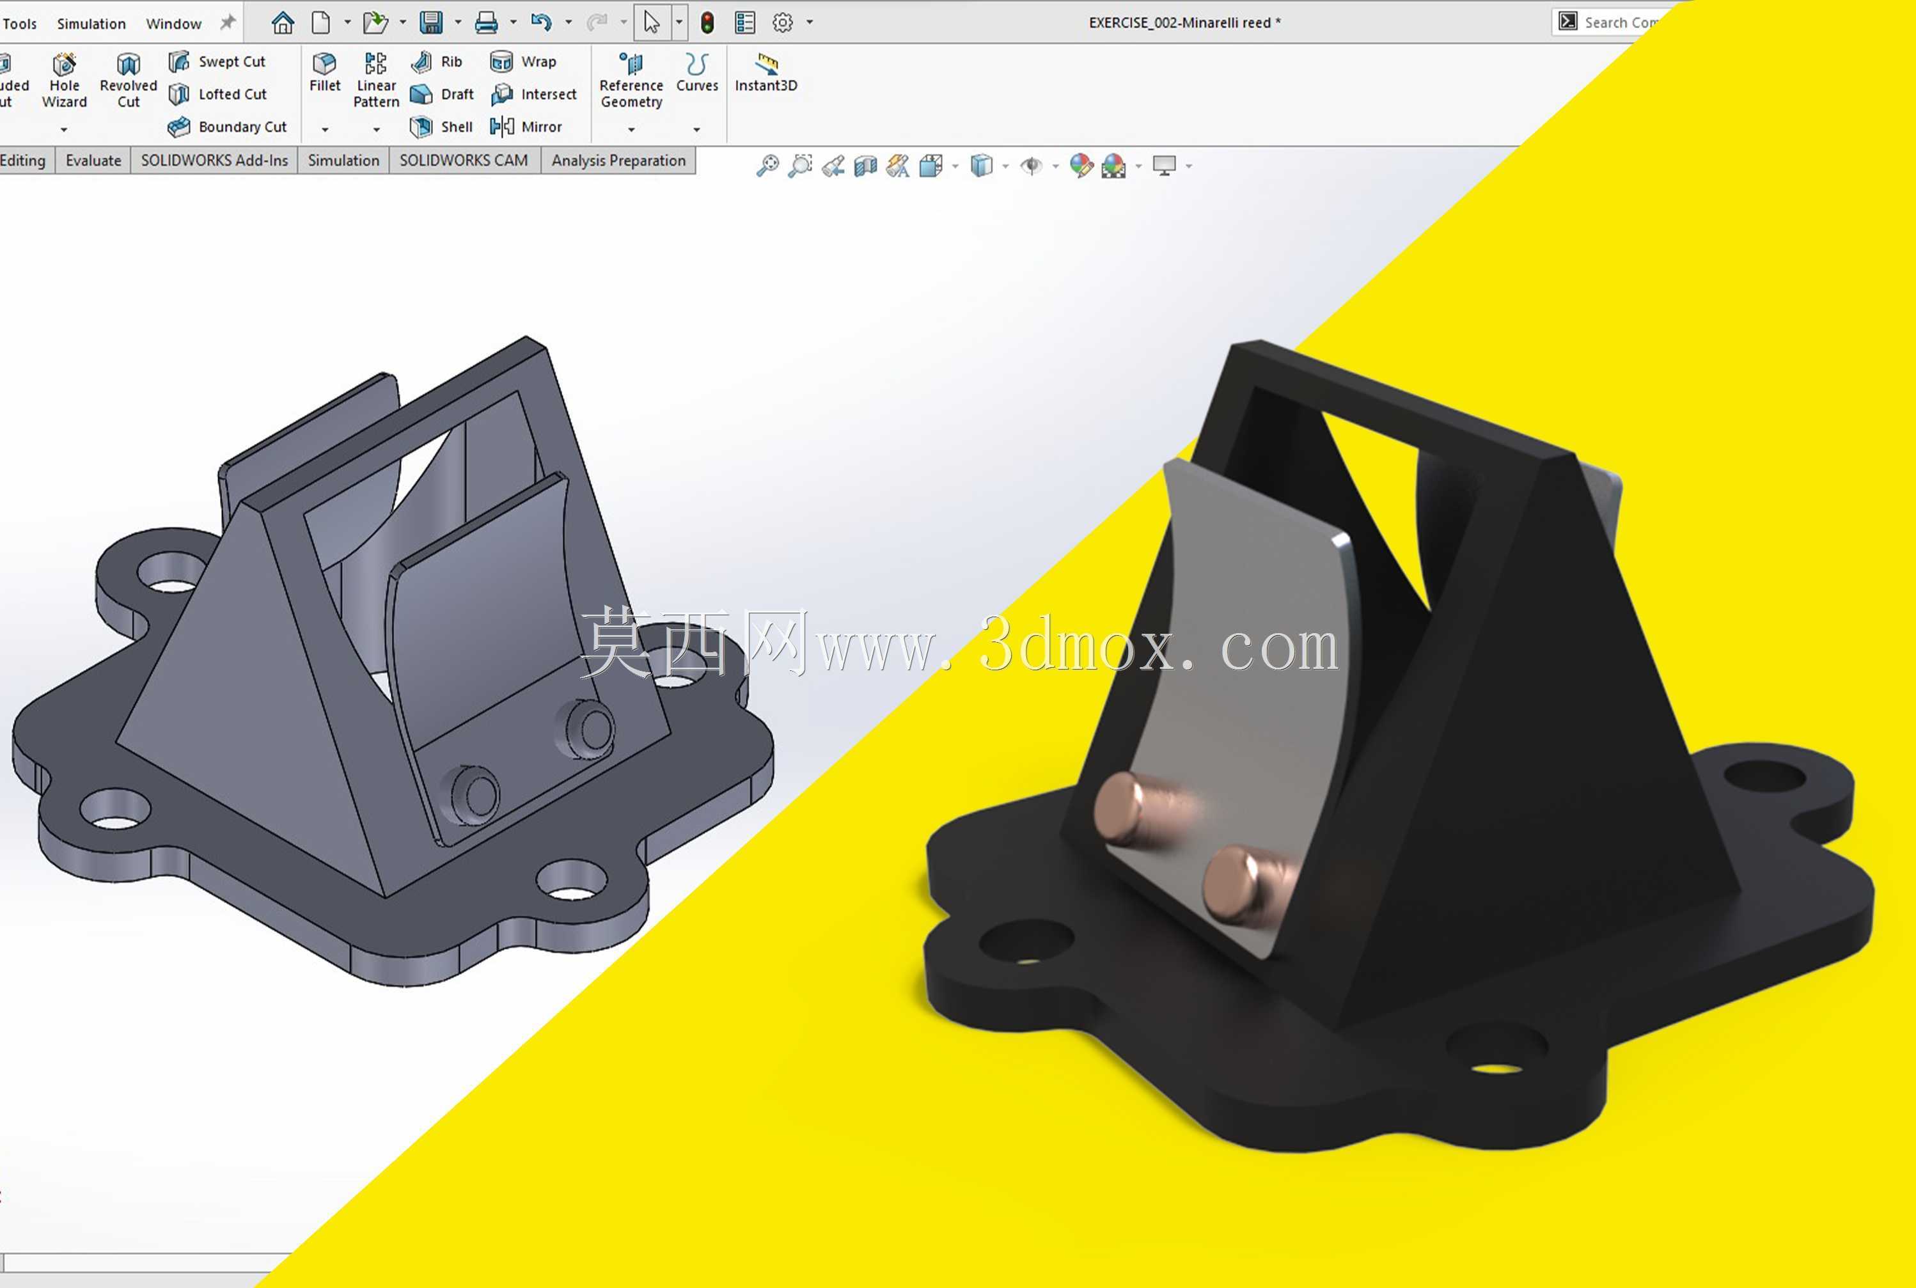The image size is (1916, 1288).
Task: Open View Settings monitor icon
Action: coord(1165,166)
